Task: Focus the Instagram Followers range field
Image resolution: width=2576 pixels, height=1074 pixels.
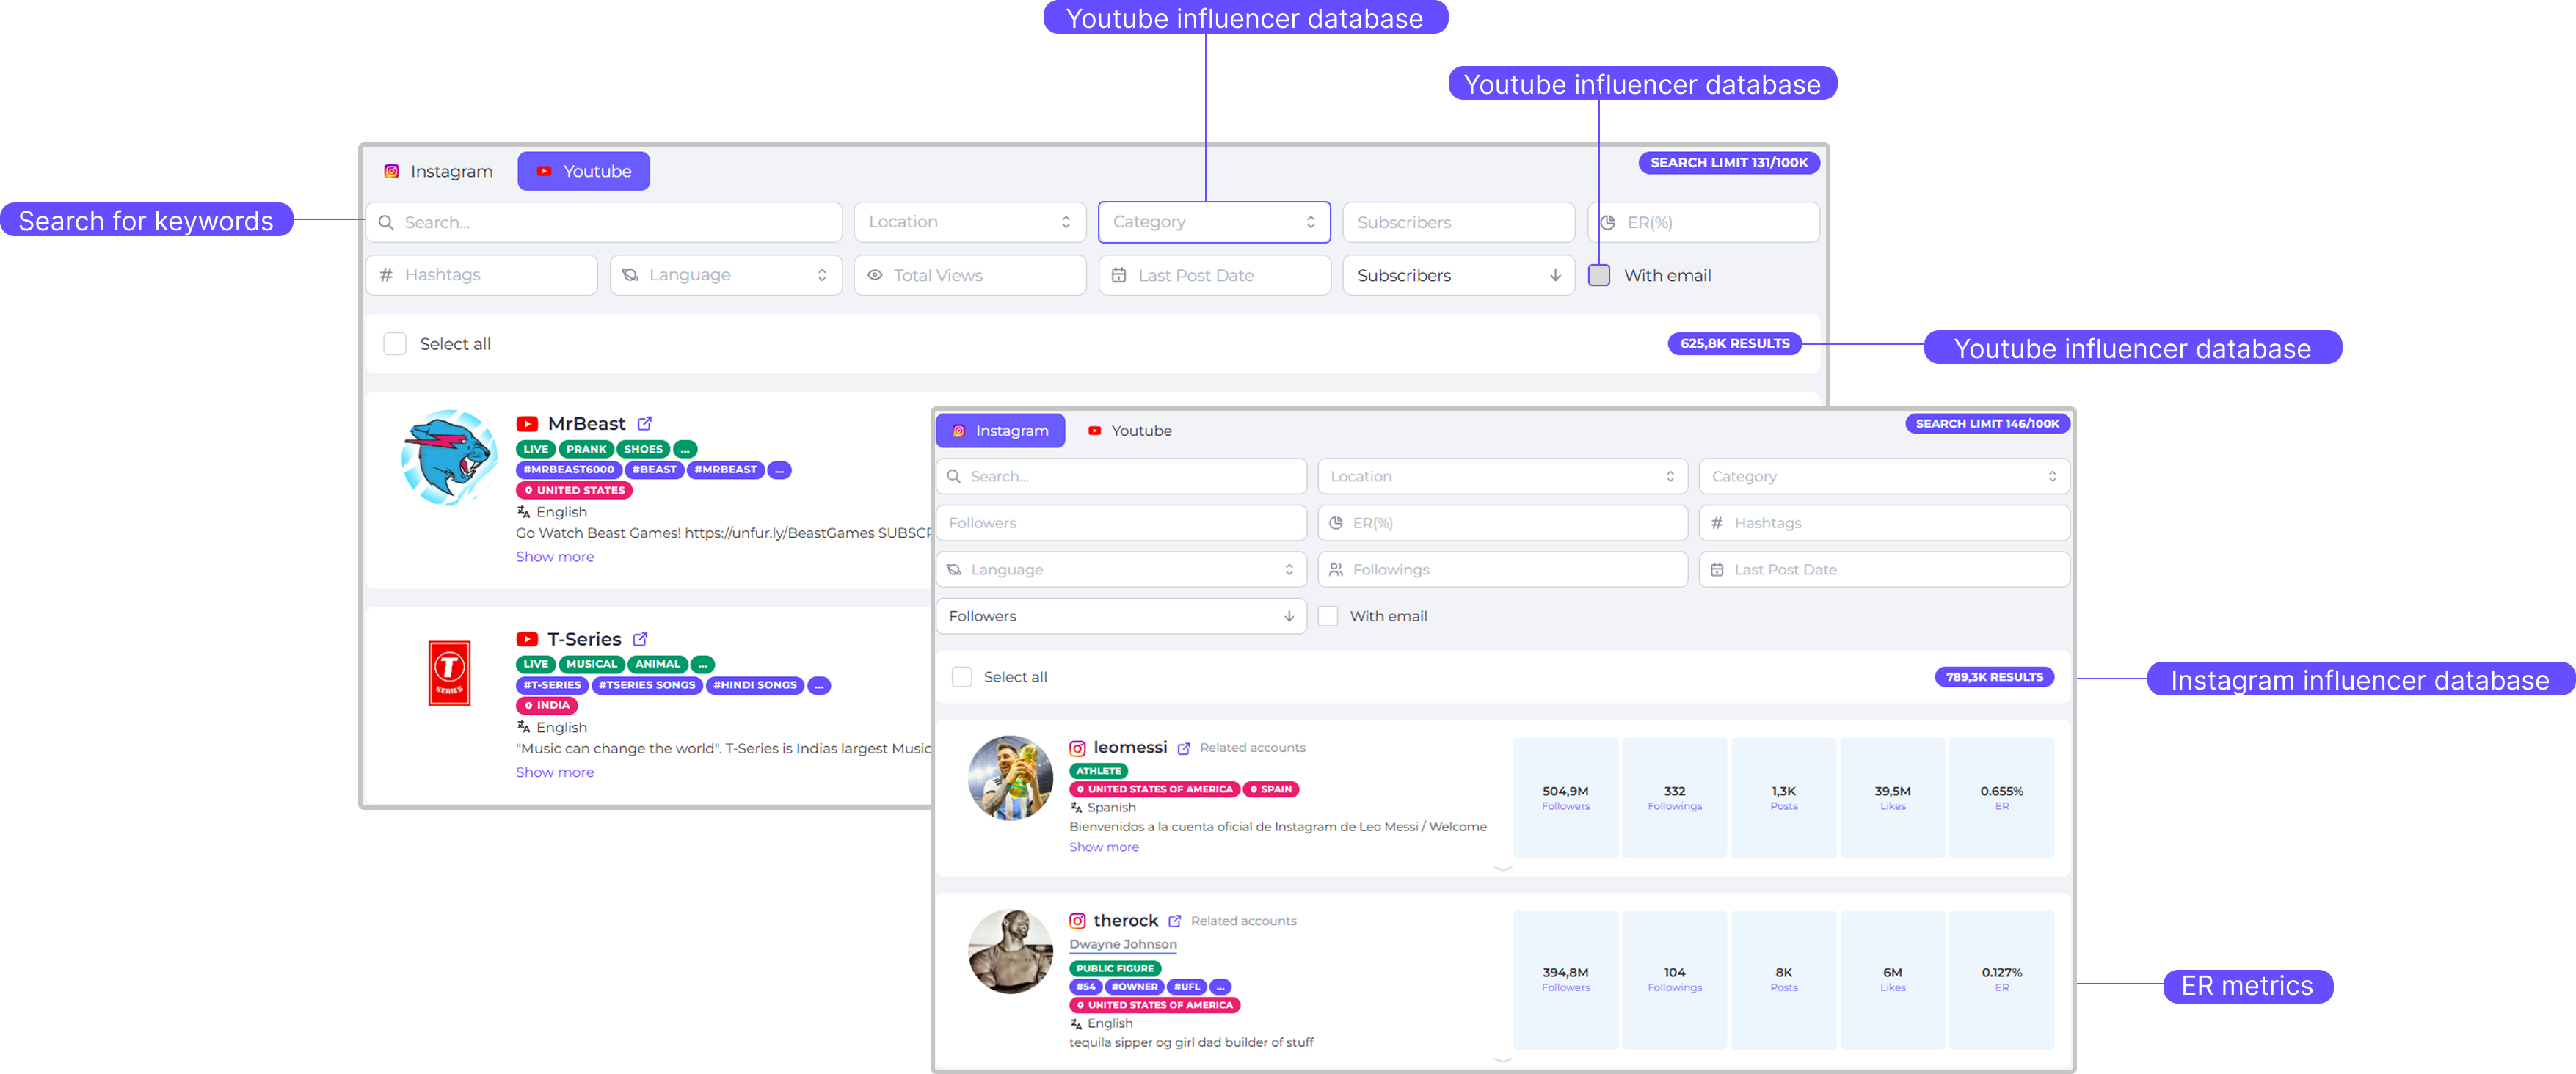Action: pyautogui.click(x=1121, y=523)
